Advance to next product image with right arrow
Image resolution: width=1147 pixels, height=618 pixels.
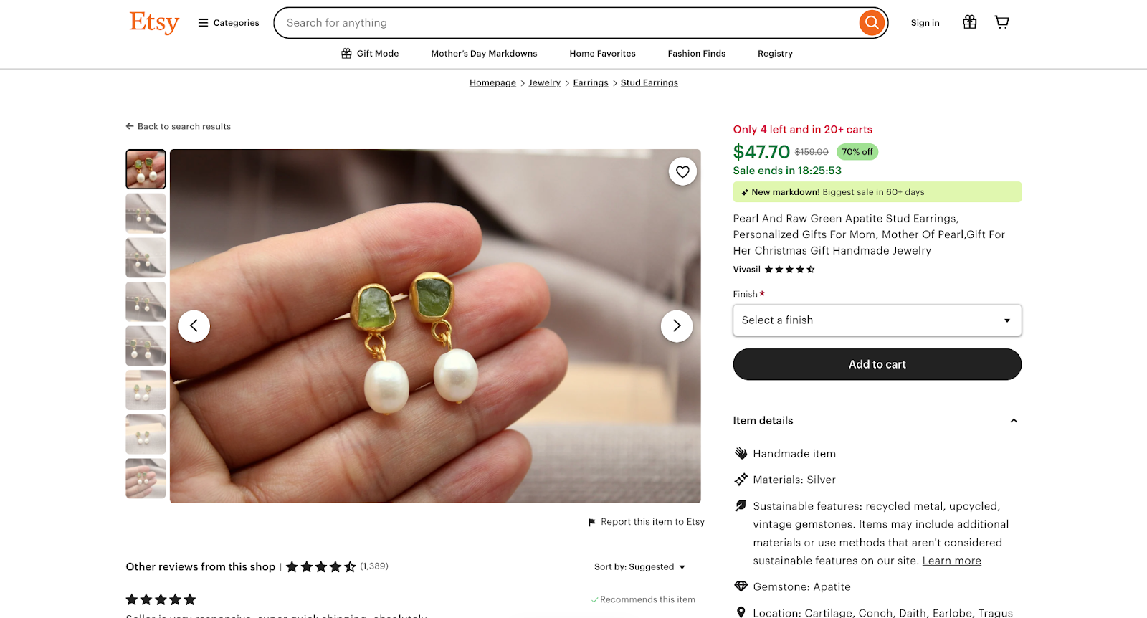[x=675, y=325]
